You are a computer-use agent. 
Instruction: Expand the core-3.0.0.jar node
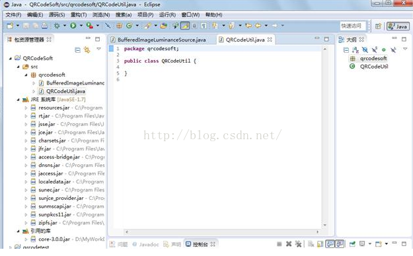click(x=26, y=240)
